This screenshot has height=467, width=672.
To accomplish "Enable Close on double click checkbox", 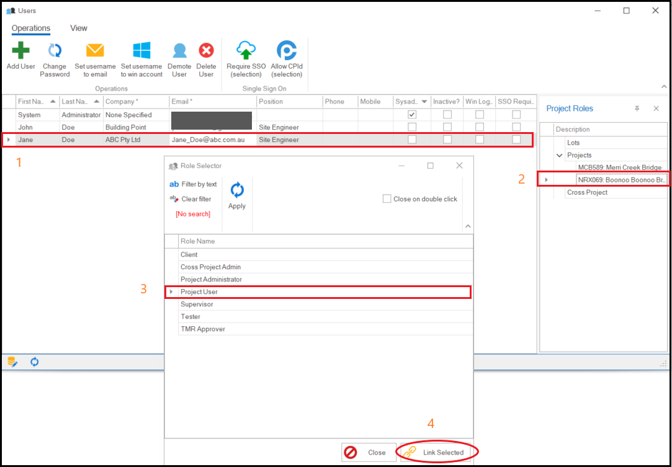I will 387,199.
